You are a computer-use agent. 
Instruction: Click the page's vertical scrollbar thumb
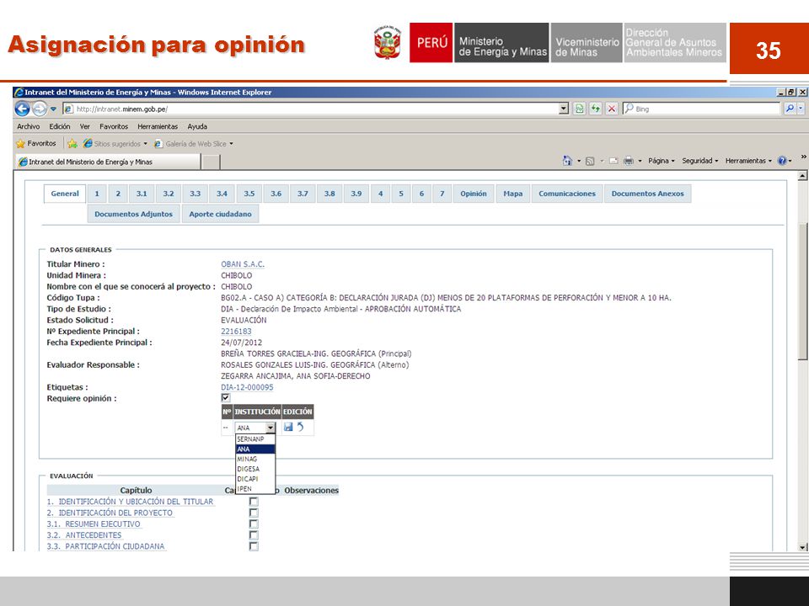coord(802,291)
